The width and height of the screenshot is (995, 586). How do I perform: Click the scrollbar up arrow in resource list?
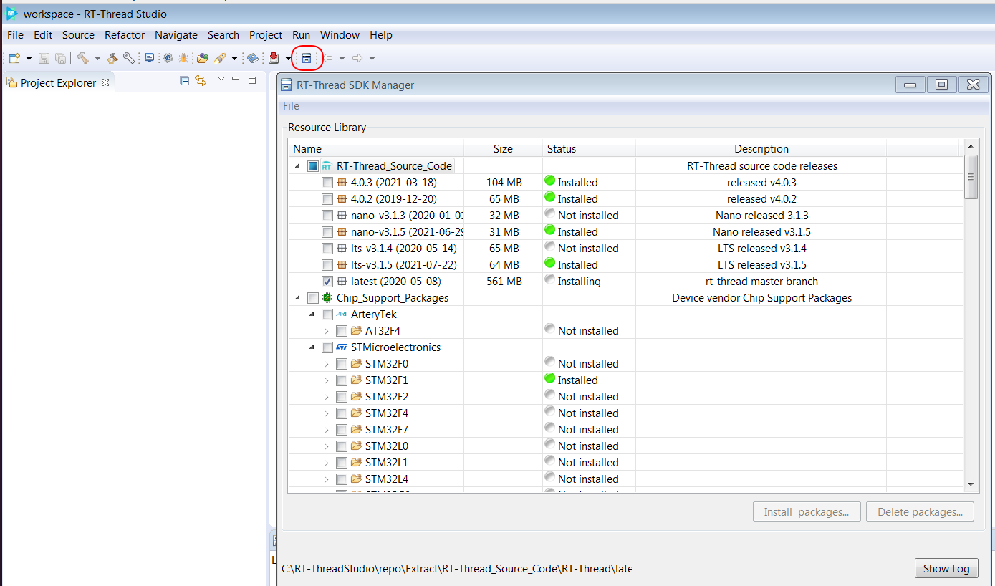tap(971, 147)
